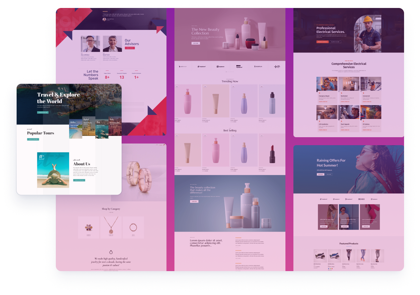Viewport: 420px width, 295px height.
Task: Choose the ring category image
Action: point(133,227)
